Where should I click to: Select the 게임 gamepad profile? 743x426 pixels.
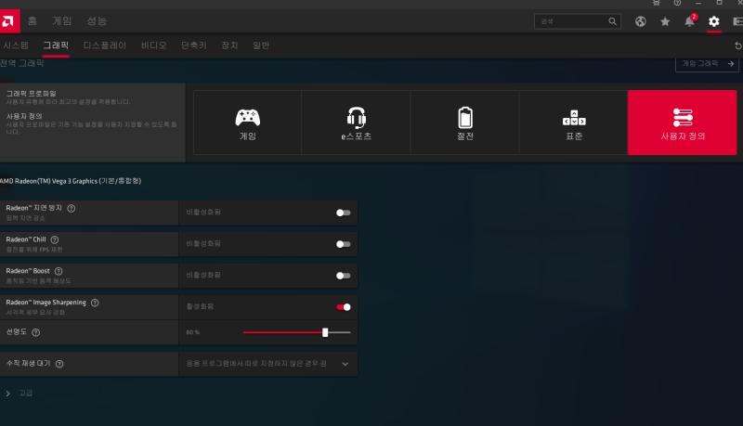coord(247,123)
